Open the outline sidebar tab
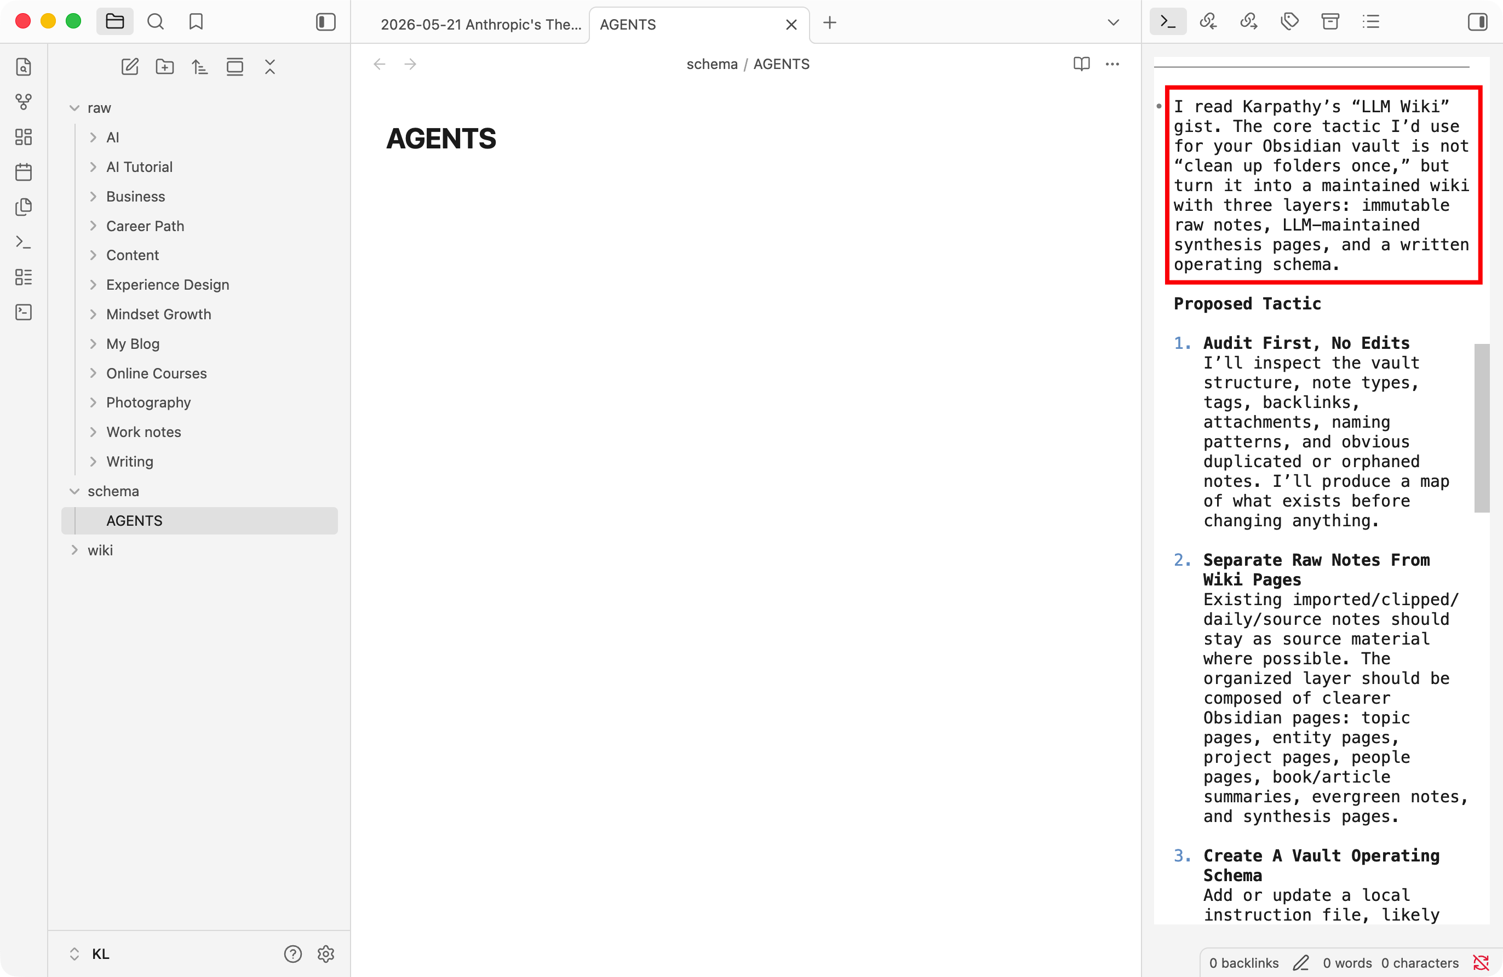The image size is (1503, 977). pyautogui.click(x=1370, y=22)
